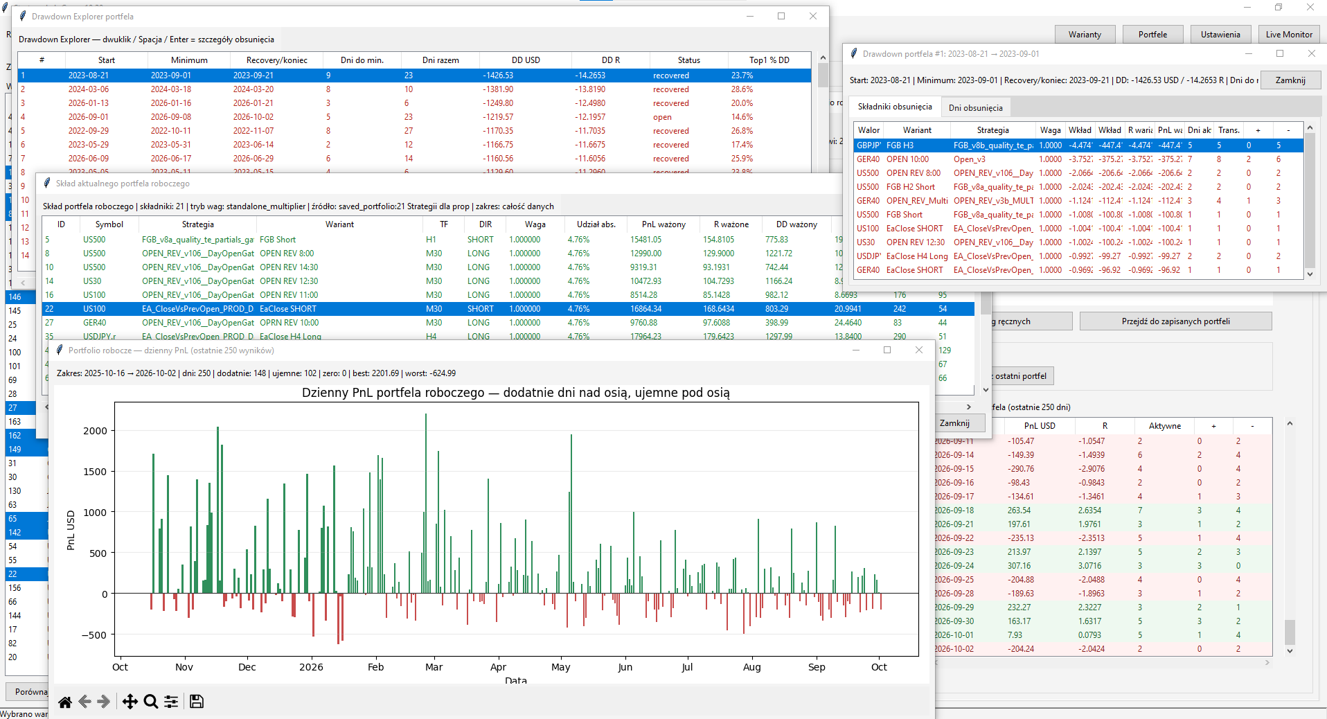This screenshot has width=1327, height=719.
Task: Select item 162 in left ID list
Action: [26, 436]
